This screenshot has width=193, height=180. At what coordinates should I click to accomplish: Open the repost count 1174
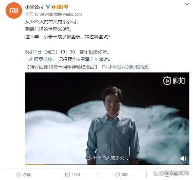pyautogui.click(x=73, y=174)
